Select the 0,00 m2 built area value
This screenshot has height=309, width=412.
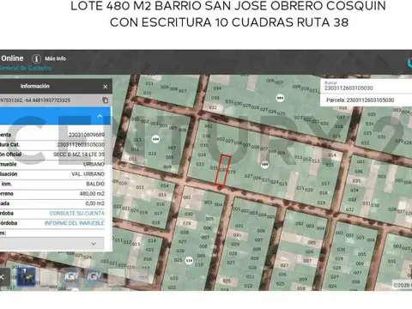94,203
